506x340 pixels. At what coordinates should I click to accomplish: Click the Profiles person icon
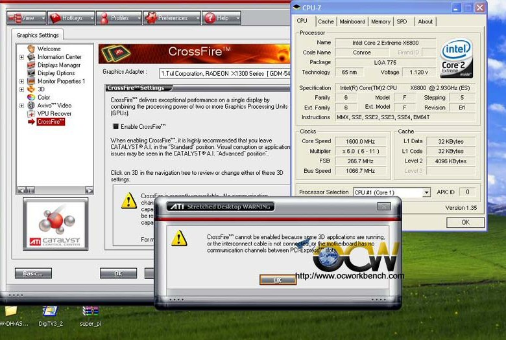click(x=104, y=18)
